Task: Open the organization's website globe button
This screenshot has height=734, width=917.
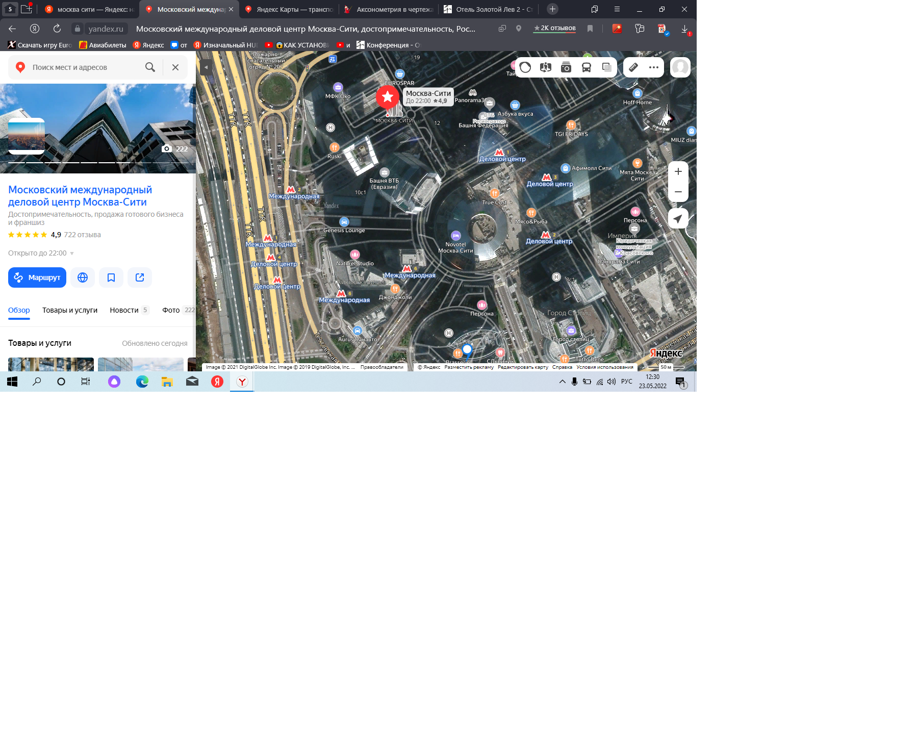Action: pos(83,277)
